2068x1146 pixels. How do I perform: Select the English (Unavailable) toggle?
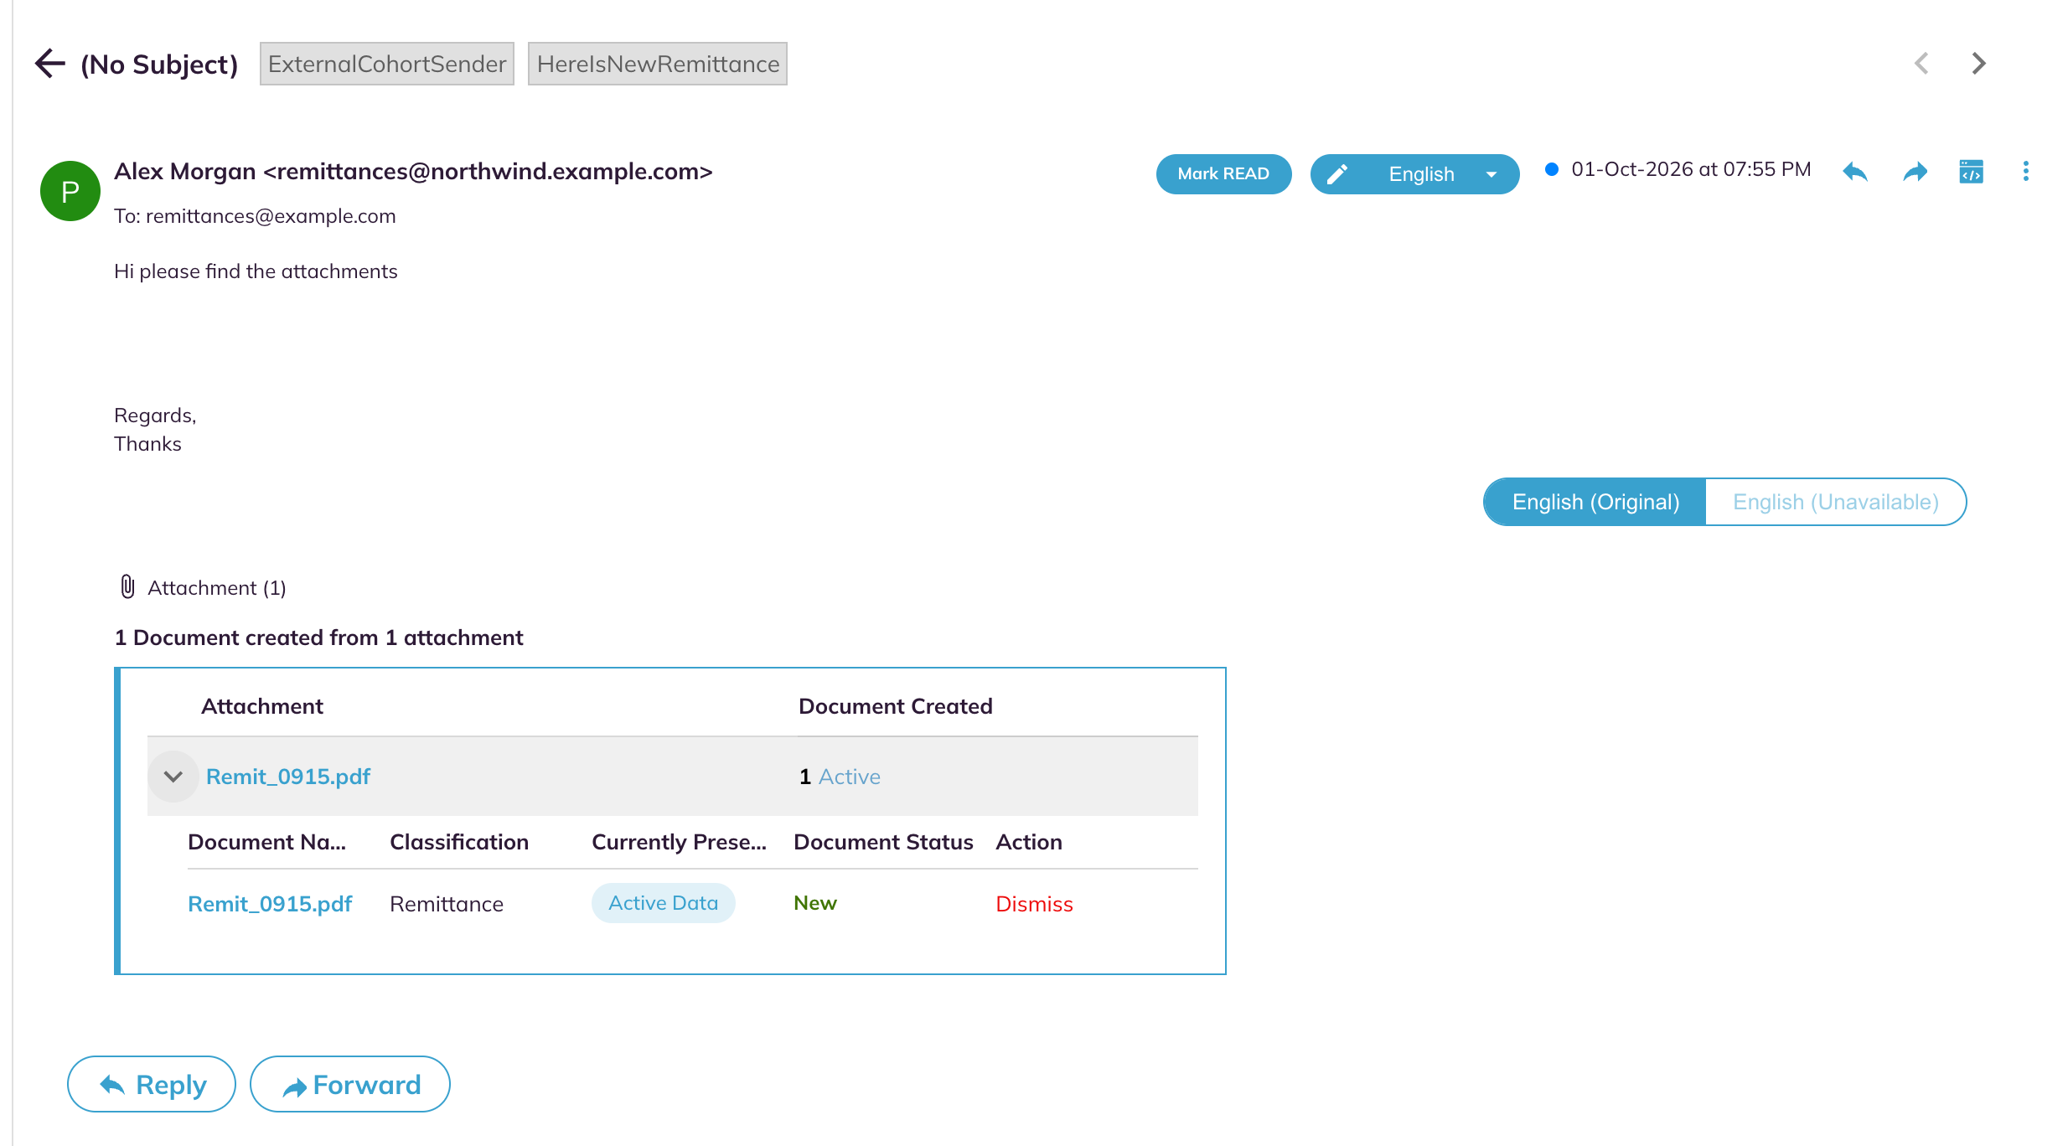pos(1835,502)
